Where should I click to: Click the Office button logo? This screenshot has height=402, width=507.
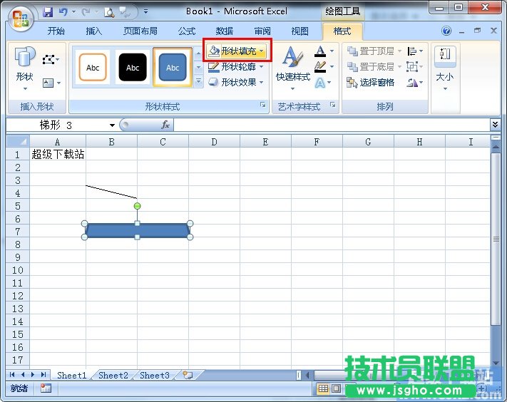click(x=21, y=19)
